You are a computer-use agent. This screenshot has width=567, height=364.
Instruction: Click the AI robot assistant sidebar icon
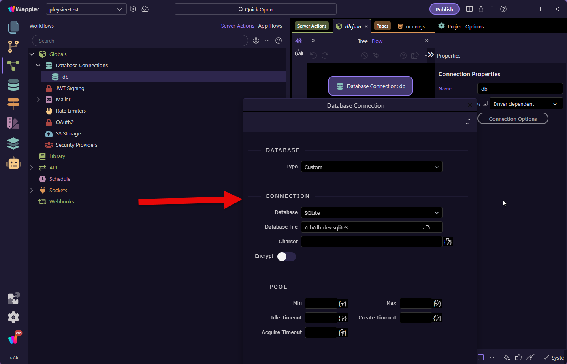click(x=13, y=163)
